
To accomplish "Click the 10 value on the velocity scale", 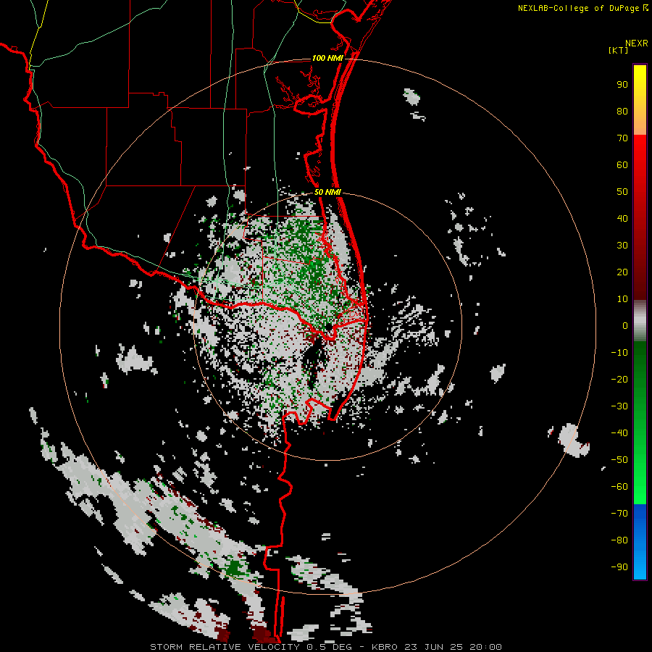I will coord(622,299).
